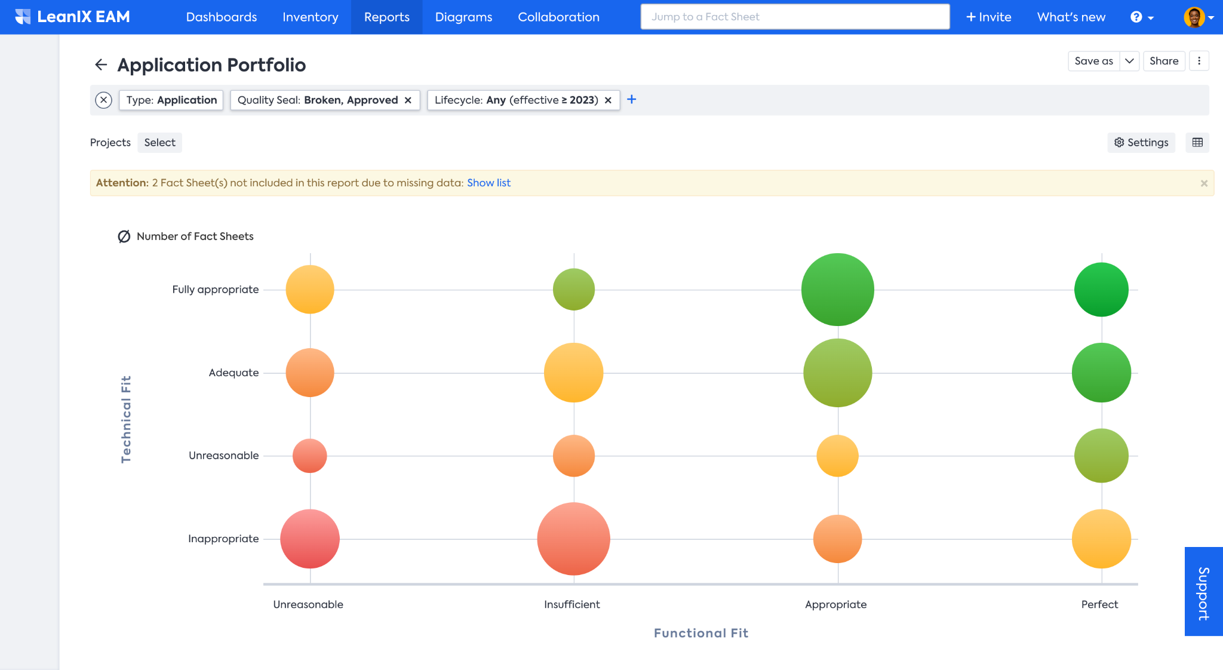Image resolution: width=1223 pixels, height=670 pixels.
Task: Click the LeanIX EAM logo
Action: (x=72, y=17)
